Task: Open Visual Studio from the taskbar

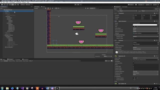Action: (22, 88)
